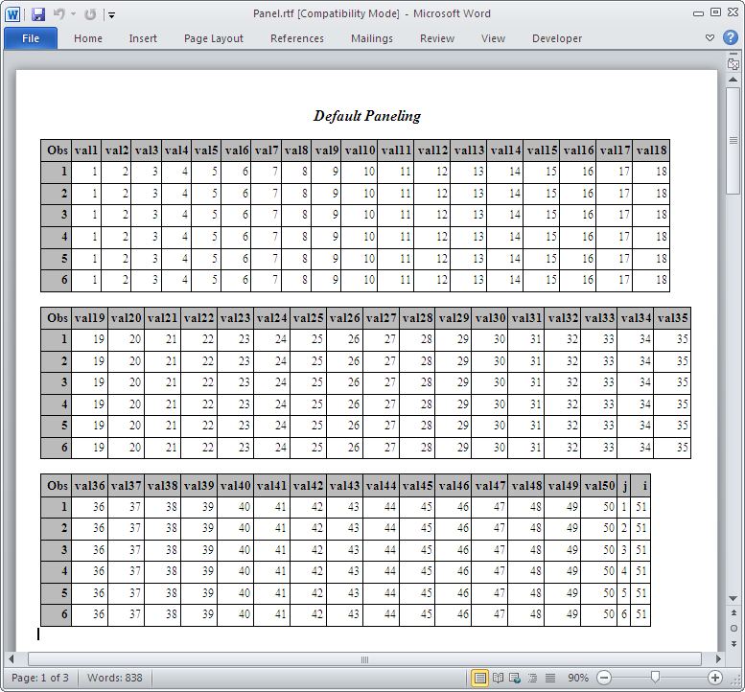The height and width of the screenshot is (692, 745).
Task: Click the val35 column header cell
Action: (672, 318)
